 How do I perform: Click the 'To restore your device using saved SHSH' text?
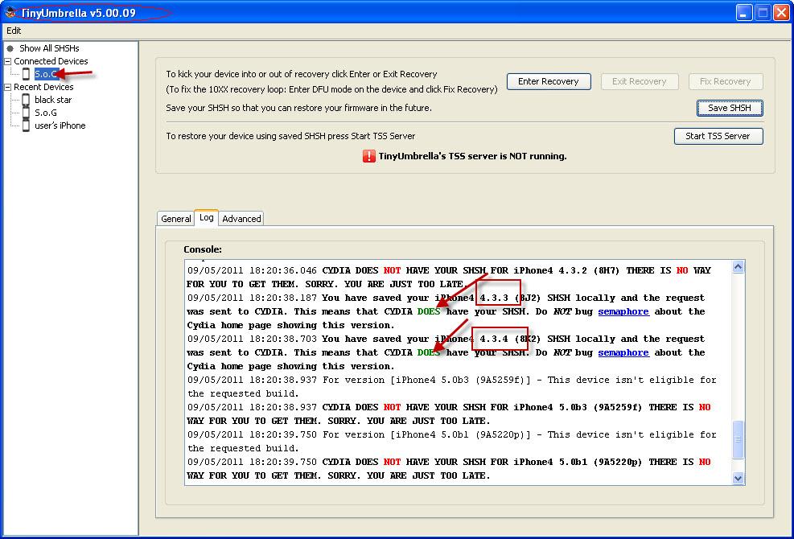(290, 136)
